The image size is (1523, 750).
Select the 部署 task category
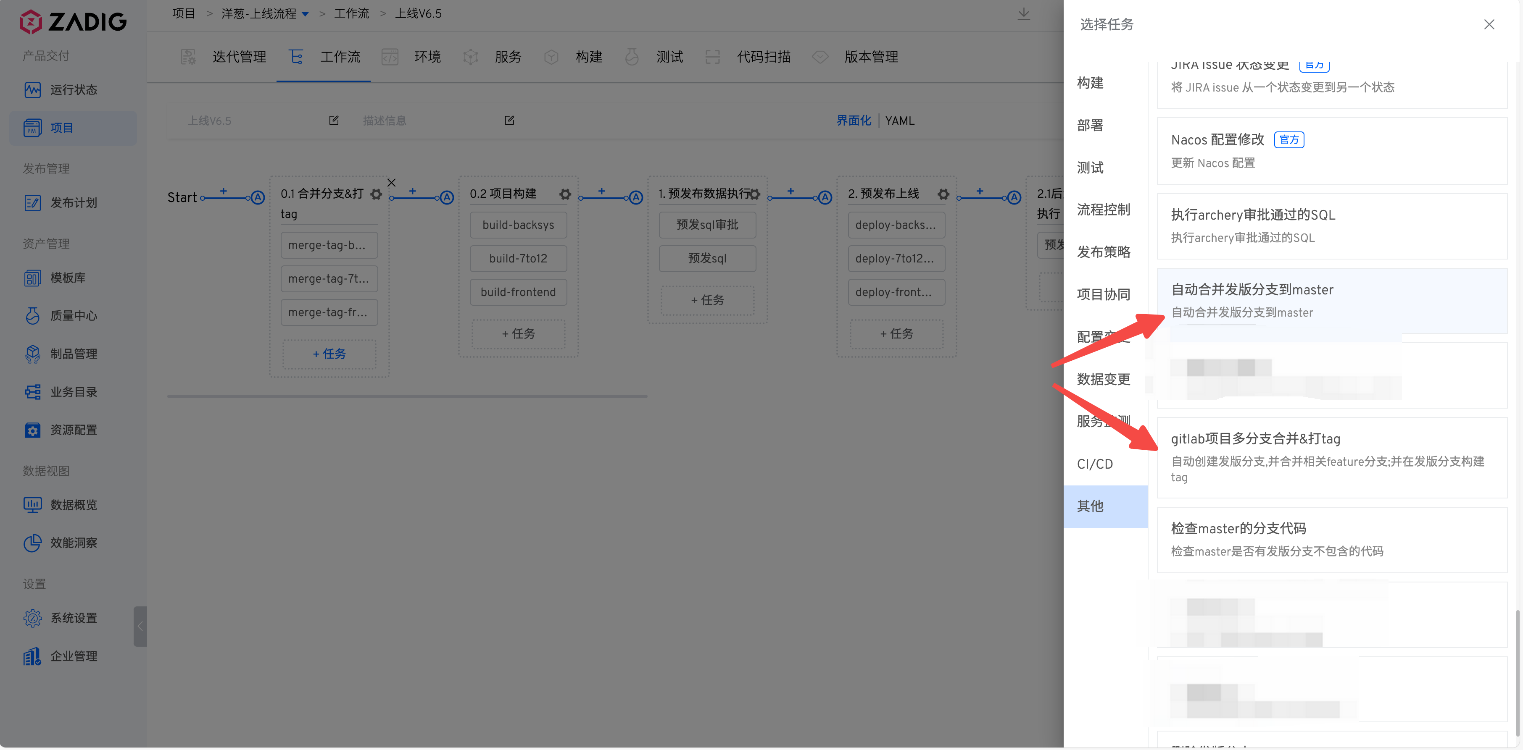[1105, 125]
